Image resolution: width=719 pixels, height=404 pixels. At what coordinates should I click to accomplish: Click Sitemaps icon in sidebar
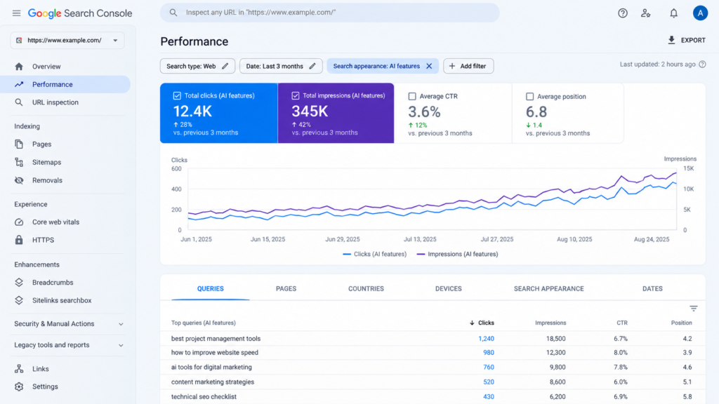pyautogui.click(x=19, y=162)
